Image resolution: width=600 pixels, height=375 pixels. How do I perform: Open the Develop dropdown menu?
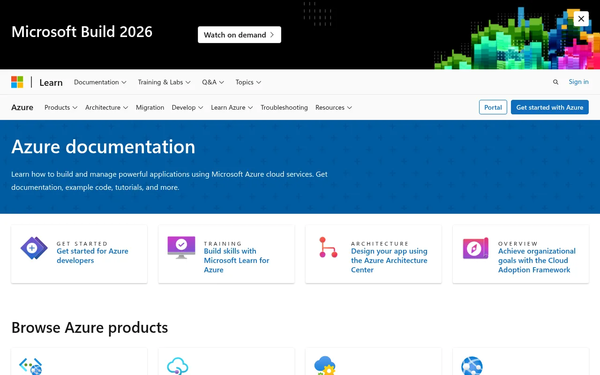pos(187,107)
